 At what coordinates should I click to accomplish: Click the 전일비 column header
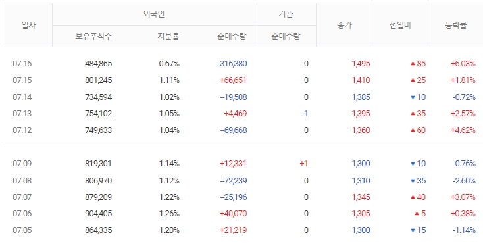(x=400, y=25)
